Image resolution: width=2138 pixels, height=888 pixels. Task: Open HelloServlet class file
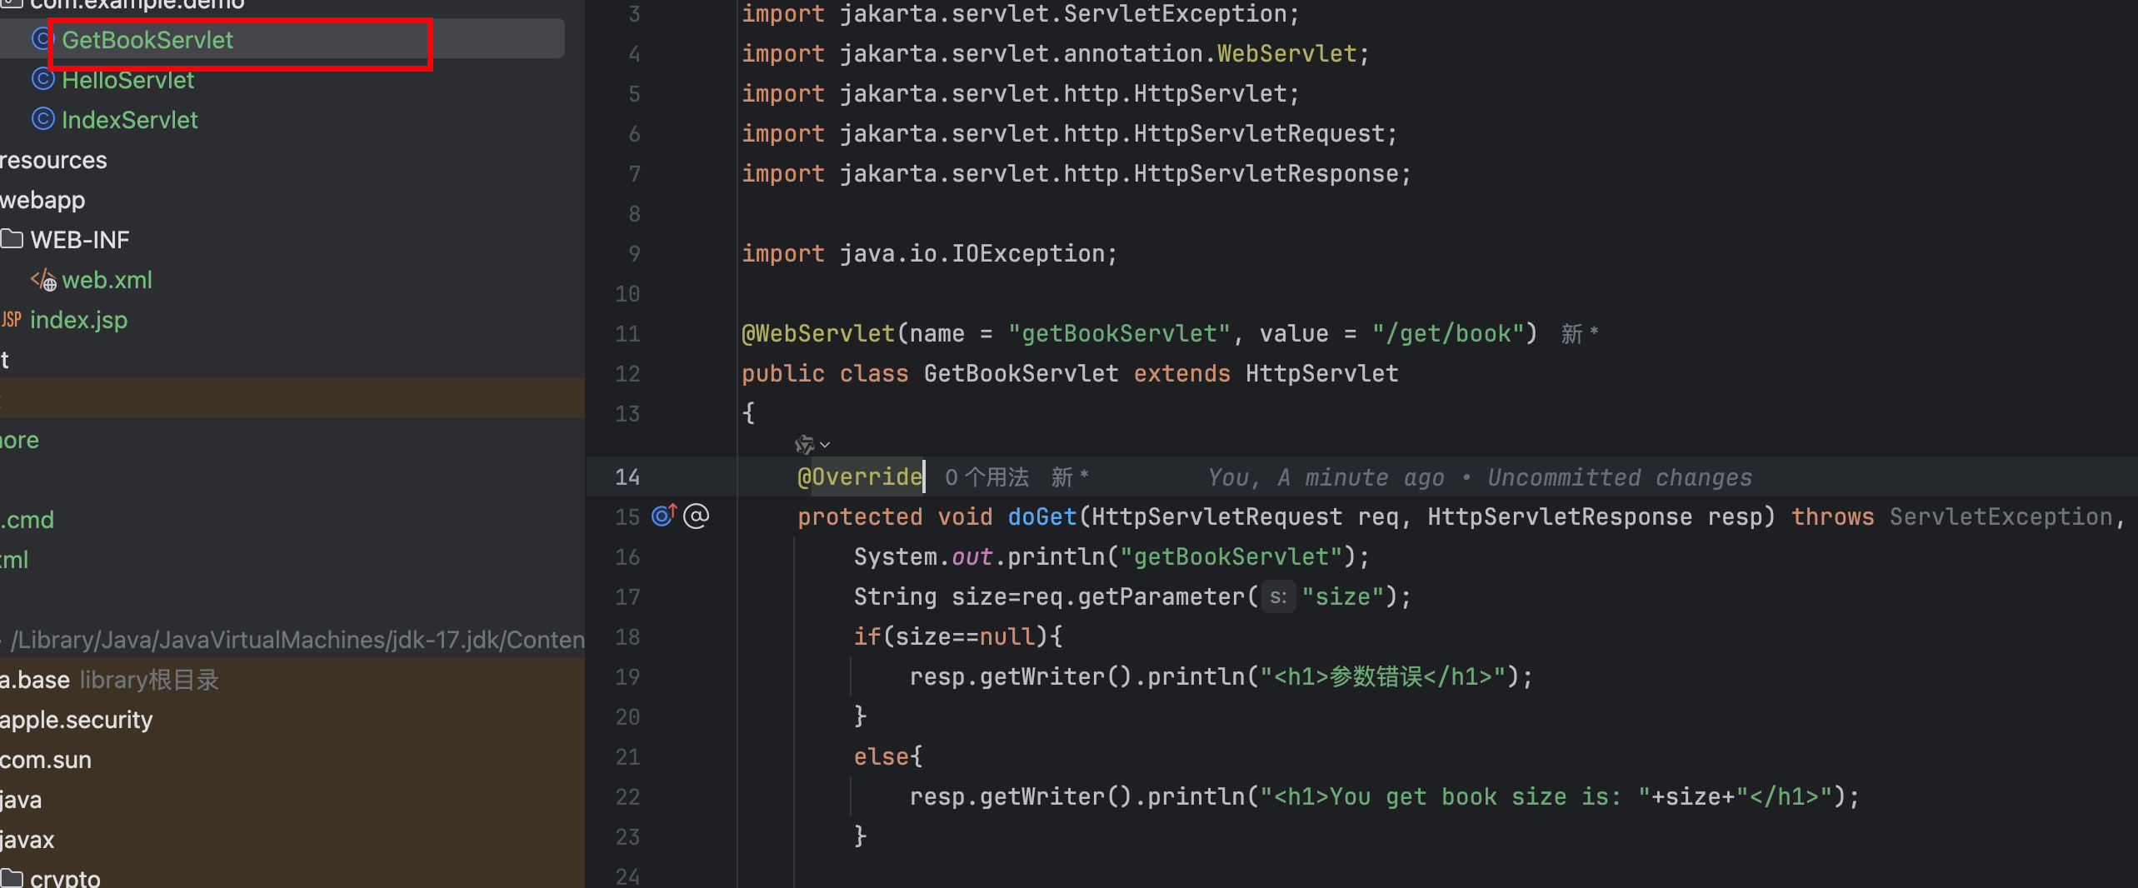coord(127,80)
